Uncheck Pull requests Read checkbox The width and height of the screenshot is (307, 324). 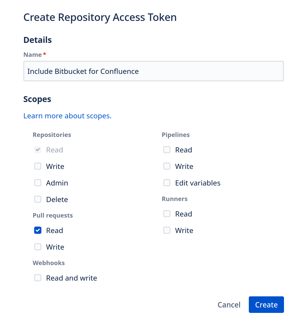(38, 230)
